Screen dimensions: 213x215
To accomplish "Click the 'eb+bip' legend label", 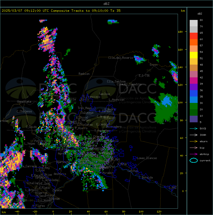I will coord(204,154).
